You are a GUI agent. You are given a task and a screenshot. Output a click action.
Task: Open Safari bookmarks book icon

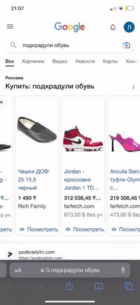click(99, 286)
